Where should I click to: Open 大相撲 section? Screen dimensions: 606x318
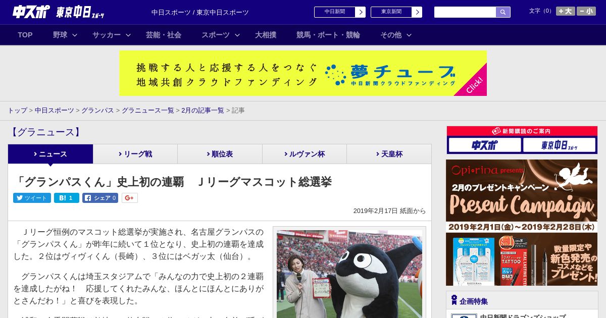pos(266,35)
